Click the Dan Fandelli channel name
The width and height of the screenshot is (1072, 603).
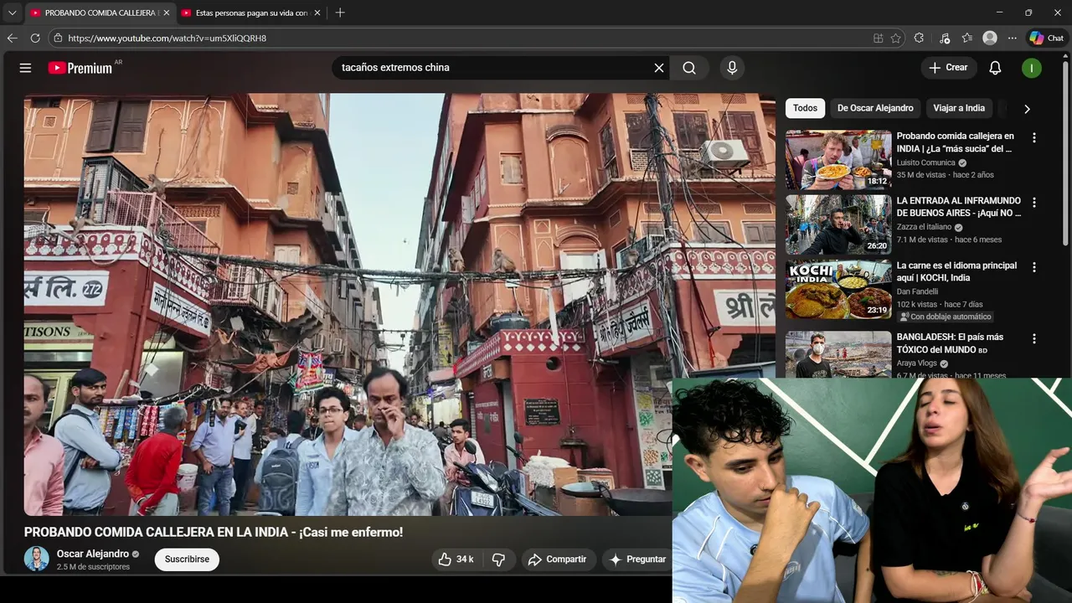pos(917,291)
